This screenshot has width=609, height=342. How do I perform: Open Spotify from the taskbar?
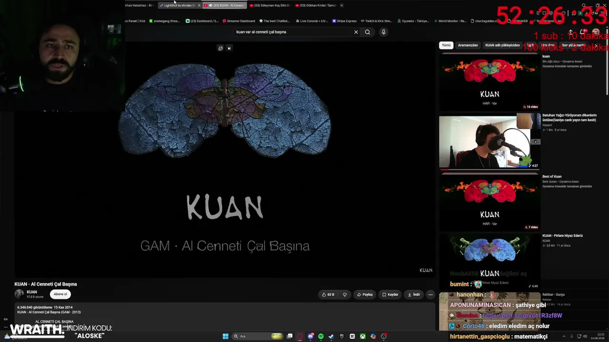pyautogui.click(x=321, y=336)
